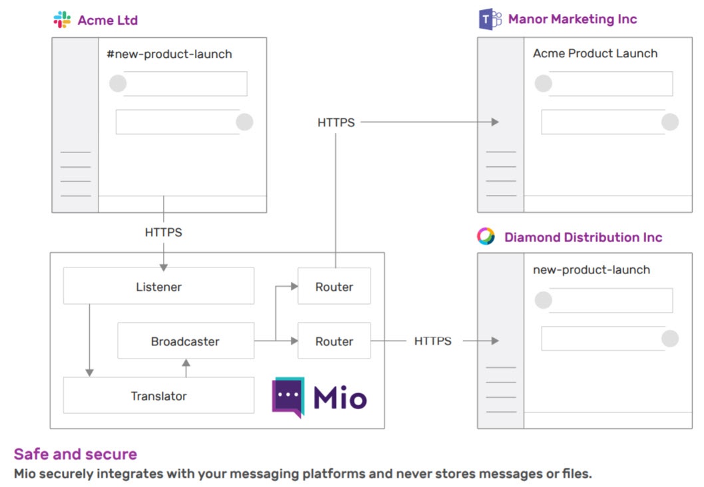The width and height of the screenshot is (704, 487).
Task: Click second message bubble in Manor Marketing window
Action: click(604, 122)
